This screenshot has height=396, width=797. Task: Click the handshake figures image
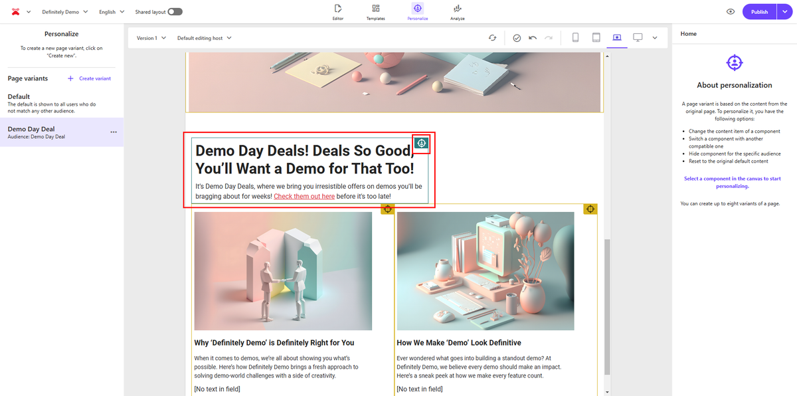(x=283, y=271)
